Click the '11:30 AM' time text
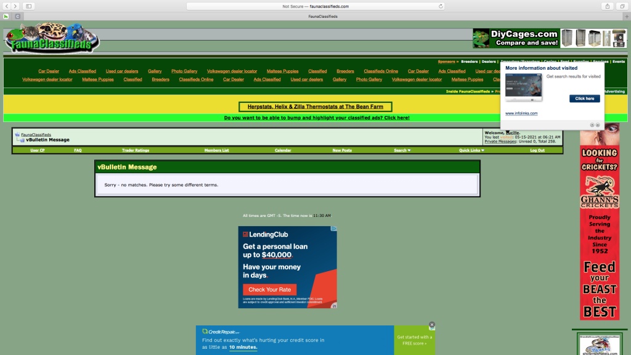Viewport: 631px width, 355px height. tap(322, 216)
